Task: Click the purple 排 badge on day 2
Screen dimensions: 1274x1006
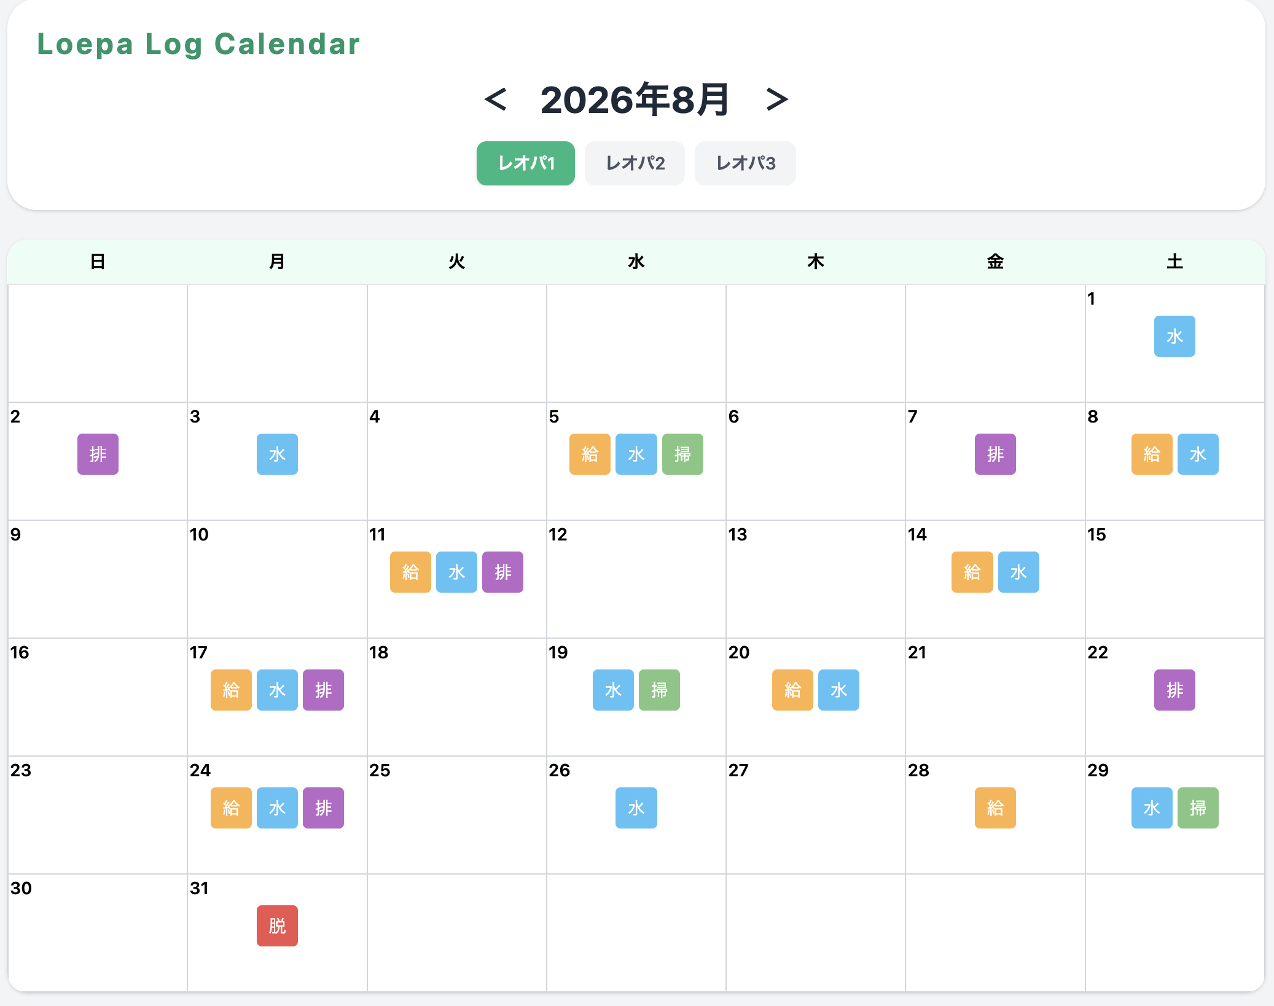Action: (x=98, y=454)
